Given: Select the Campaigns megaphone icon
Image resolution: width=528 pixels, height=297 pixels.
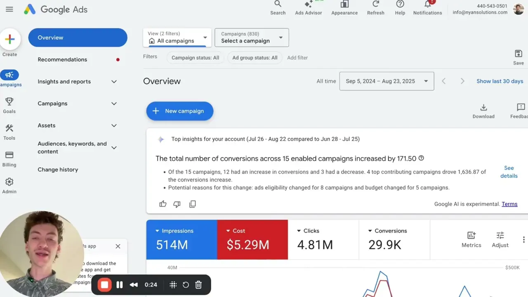Looking at the screenshot, I should pos(9,75).
